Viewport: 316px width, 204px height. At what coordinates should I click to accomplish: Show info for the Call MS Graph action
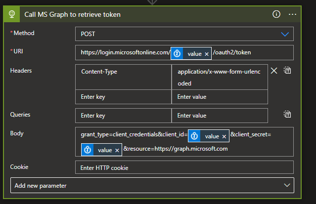click(x=276, y=14)
